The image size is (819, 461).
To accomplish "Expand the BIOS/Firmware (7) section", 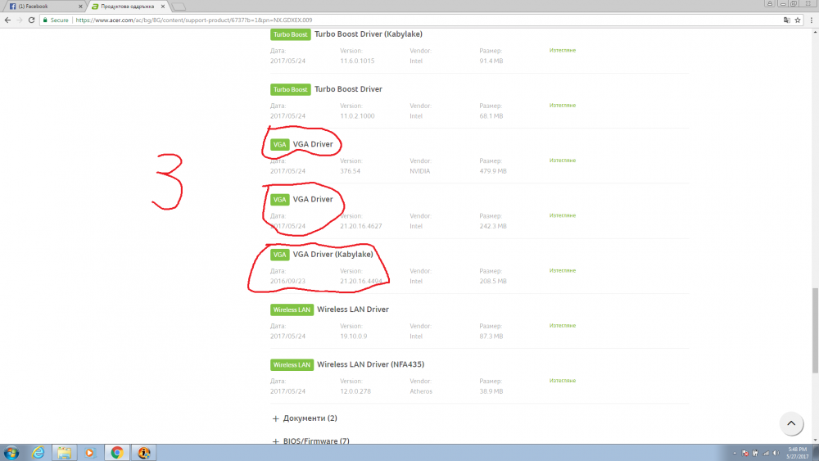I will pyautogui.click(x=311, y=441).
